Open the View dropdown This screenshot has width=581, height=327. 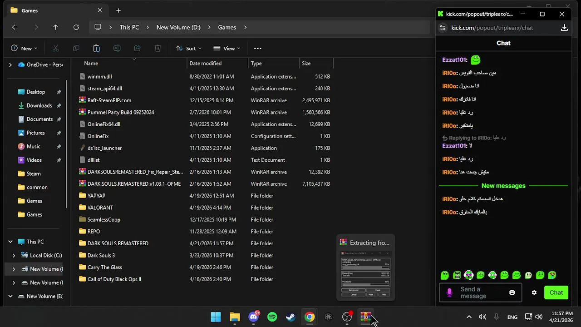[x=226, y=48]
